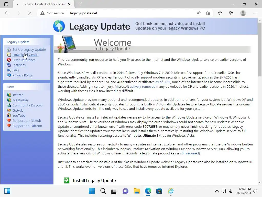Image resolution: width=262 pixels, height=197 pixels.
Task: Click the page vertical scrollbar thumb
Action: [260, 49]
